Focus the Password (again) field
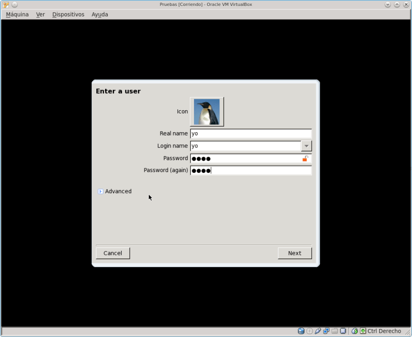This screenshot has width=412, height=337. point(250,171)
